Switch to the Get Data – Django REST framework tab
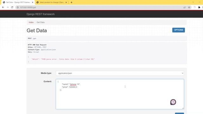The height and width of the screenshot is (114, 203). 18,2
